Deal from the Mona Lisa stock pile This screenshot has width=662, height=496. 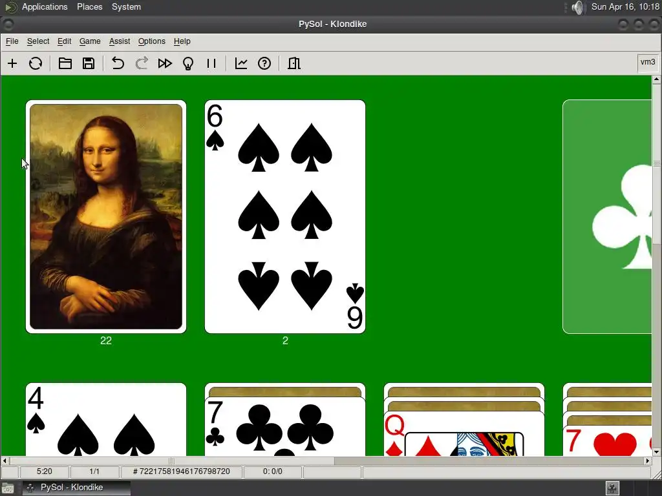coord(106,217)
